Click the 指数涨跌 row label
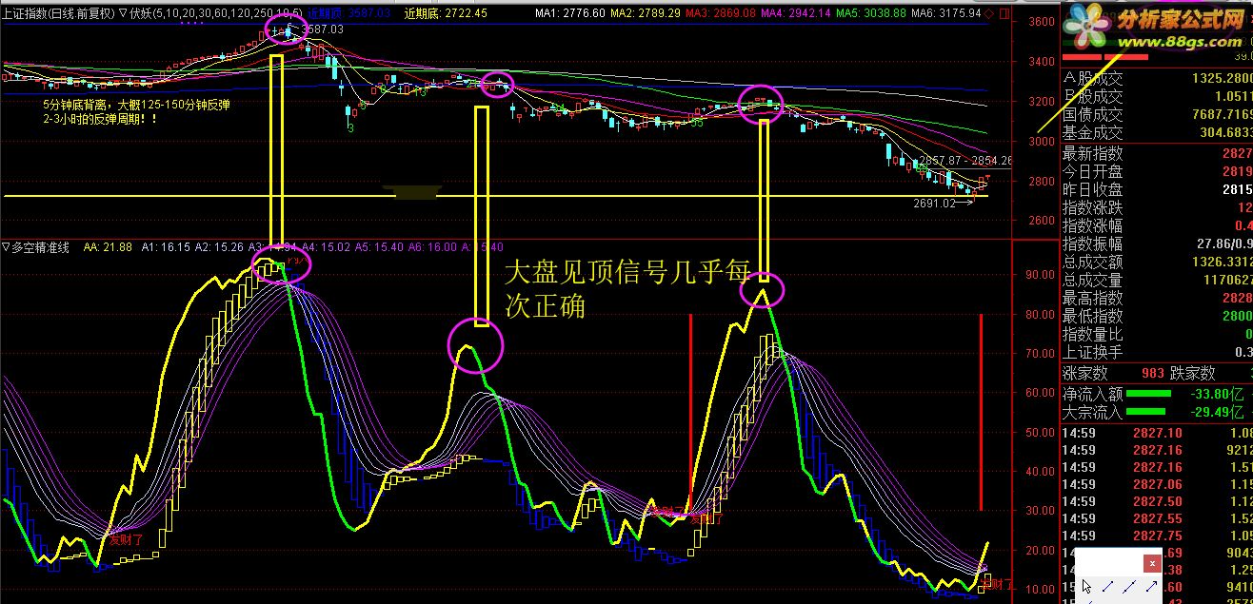This screenshot has width=1253, height=604. pyautogui.click(x=1092, y=207)
